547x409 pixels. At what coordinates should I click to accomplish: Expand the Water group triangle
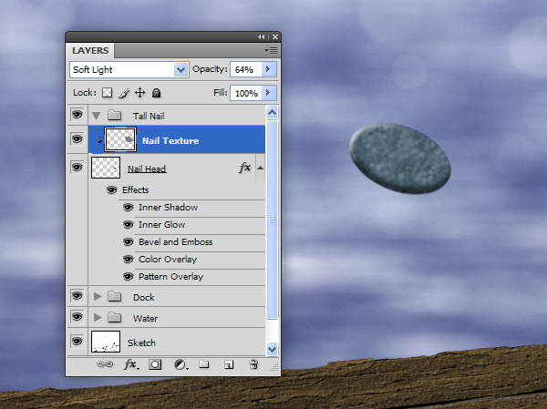tap(98, 317)
